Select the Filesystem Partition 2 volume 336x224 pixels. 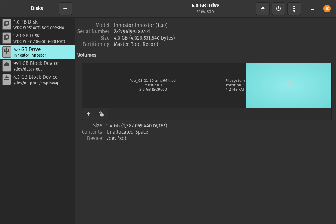[235, 85]
